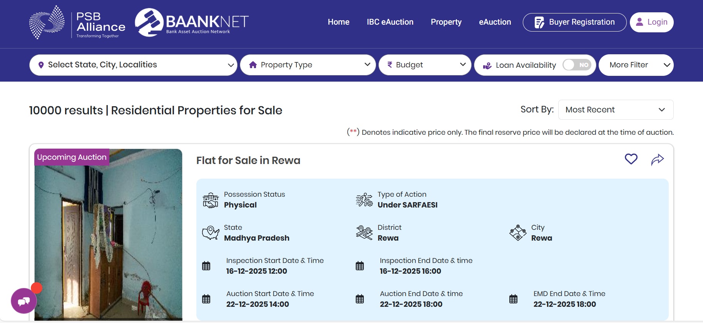This screenshot has width=703, height=323.
Task: Expand the Property Type dropdown
Action: [308, 65]
